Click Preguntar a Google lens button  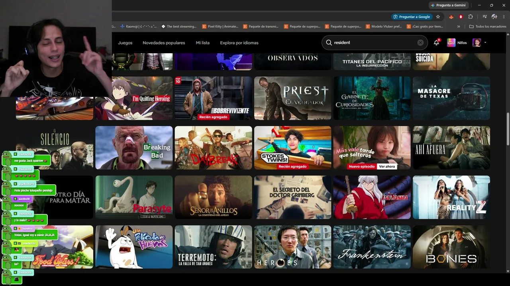coord(412,17)
